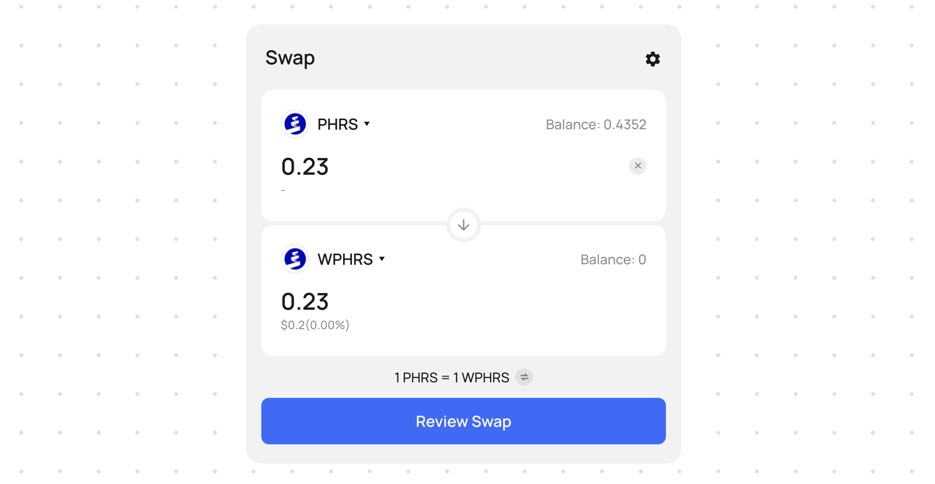The image size is (935, 484).
Task: Click the PHRS token logo
Action: pyautogui.click(x=295, y=124)
